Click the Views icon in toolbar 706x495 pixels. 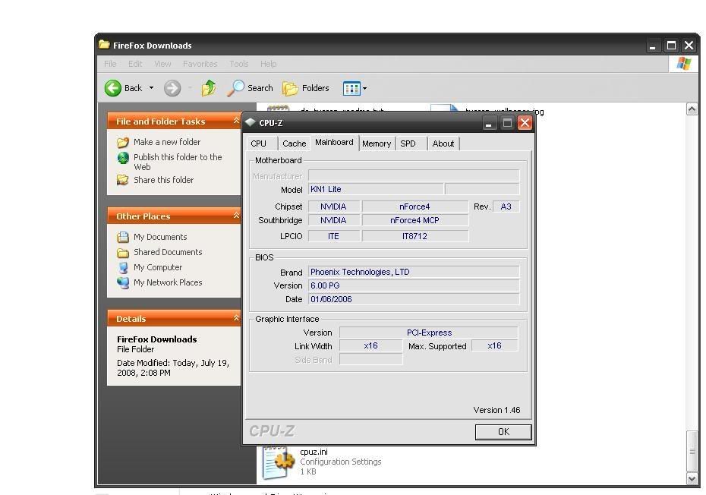click(x=351, y=88)
